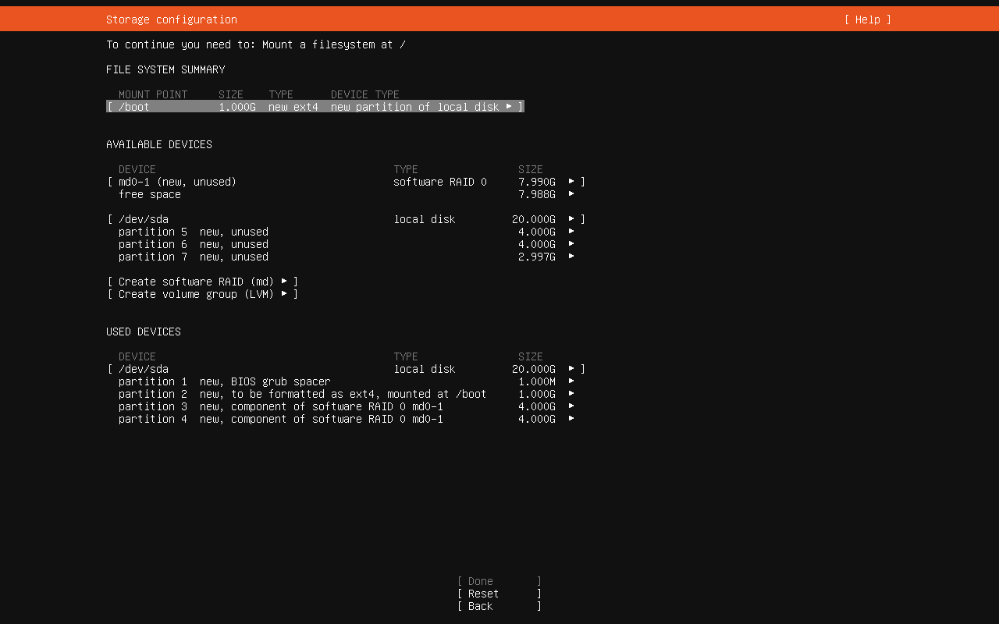Click arrow beside partition 4 RAID component

click(571, 419)
